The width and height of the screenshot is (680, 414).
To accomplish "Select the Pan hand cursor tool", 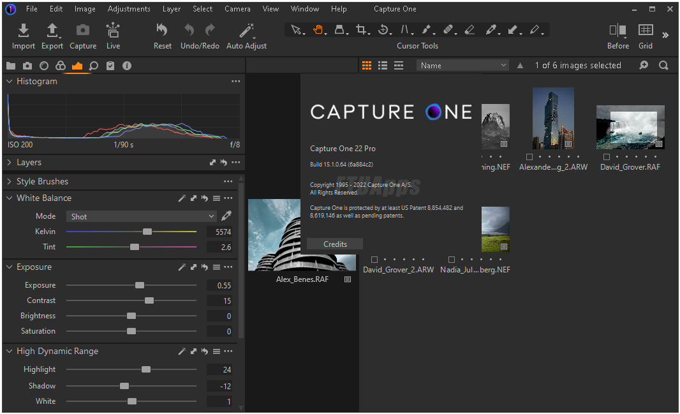I will [x=318, y=29].
